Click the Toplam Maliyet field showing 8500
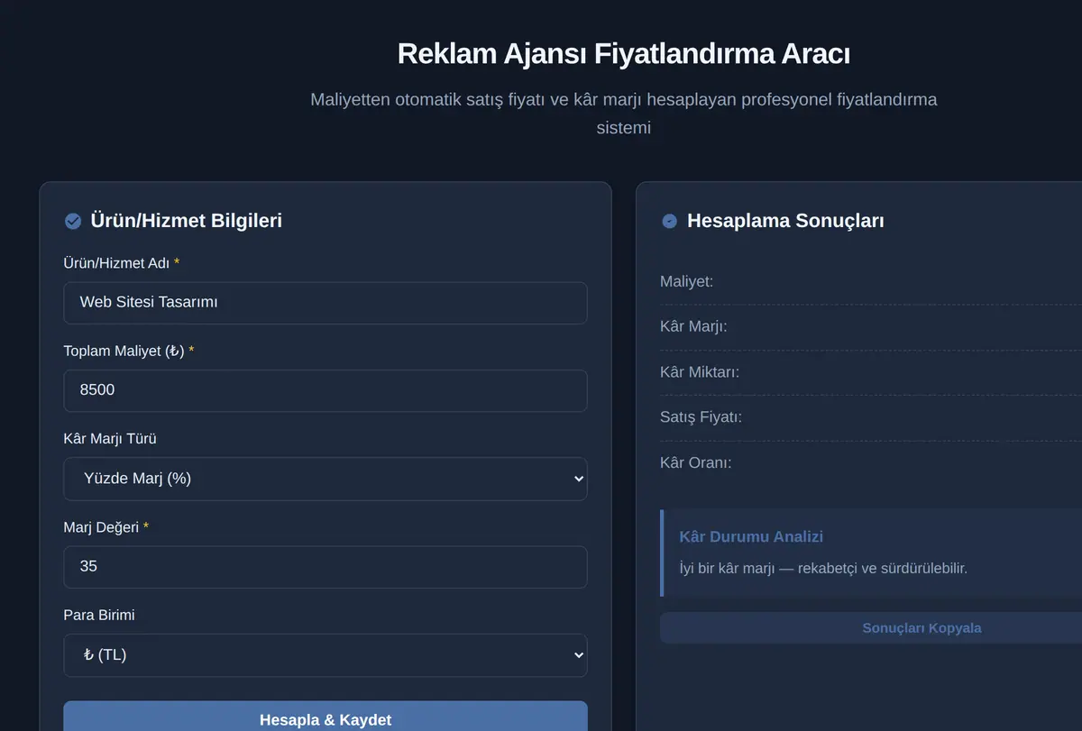Viewport: 1082px width, 731px height. click(x=326, y=390)
